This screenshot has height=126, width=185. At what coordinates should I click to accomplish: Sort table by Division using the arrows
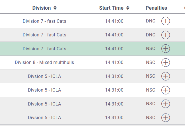click(x=55, y=8)
